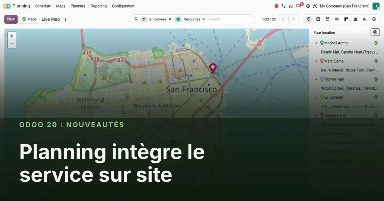Click the Employees filter facet label
The height and width of the screenshot is (201, 384).
pyautogui.click(x=158, y=19)
